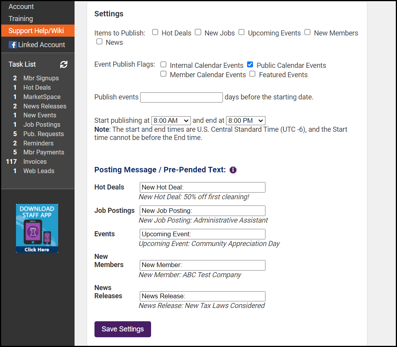This screenshot has width=397, height=347.
Task: Open Support Help/Wiki in the sidebar
Action: click(x=36, y=31)
